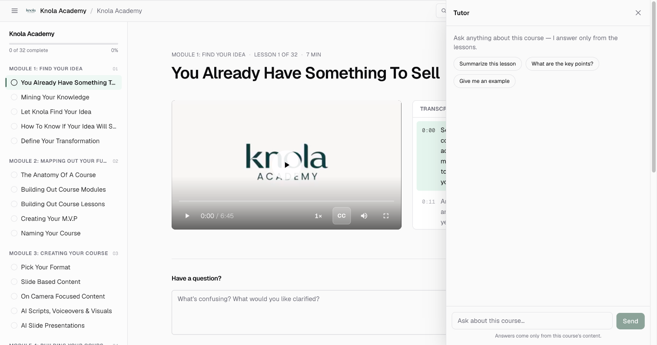Enter fullscreen video mode
The height and width of the screenshot is (345, 657).
point(386,216)
